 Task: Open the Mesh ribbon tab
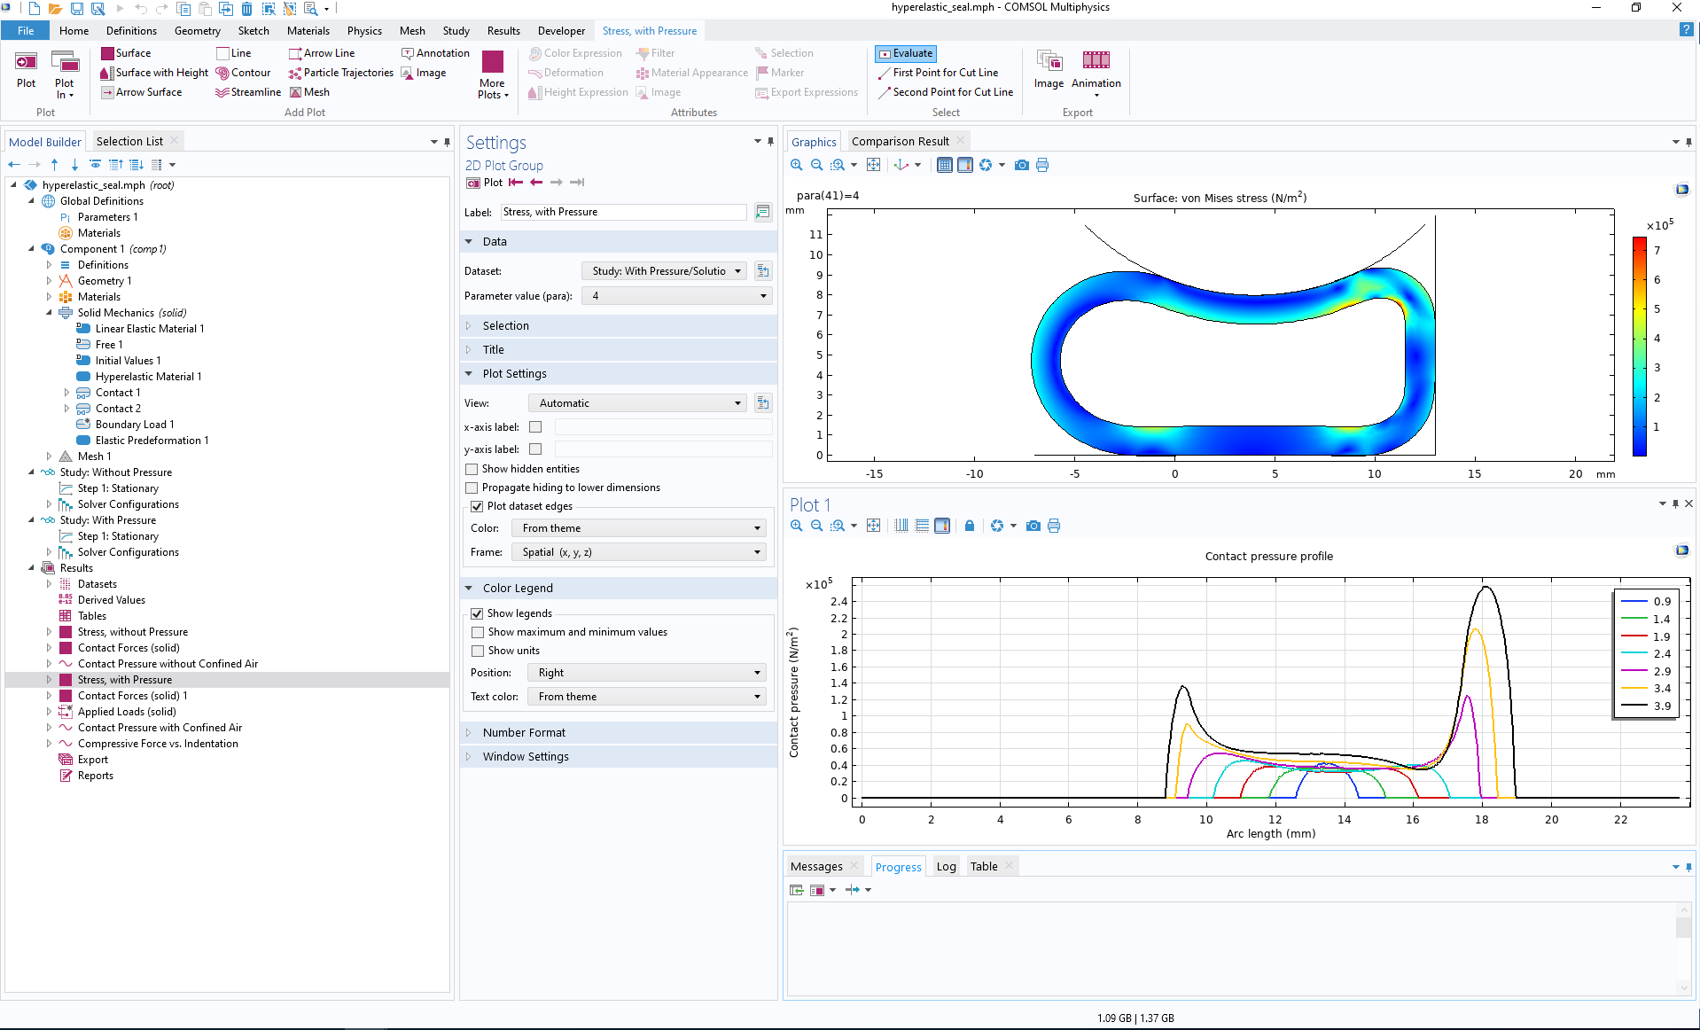coord(412,30)
